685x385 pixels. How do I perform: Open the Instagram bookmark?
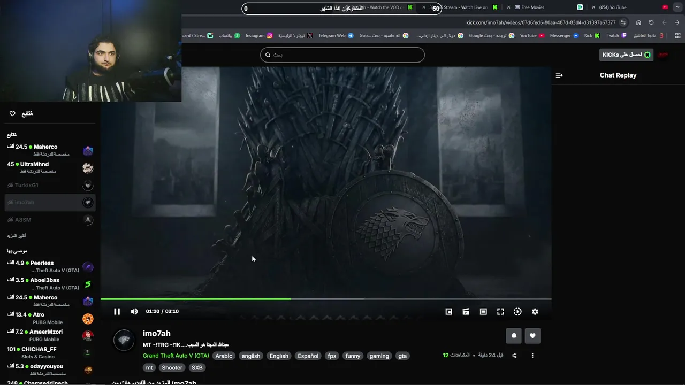(259, 36)
